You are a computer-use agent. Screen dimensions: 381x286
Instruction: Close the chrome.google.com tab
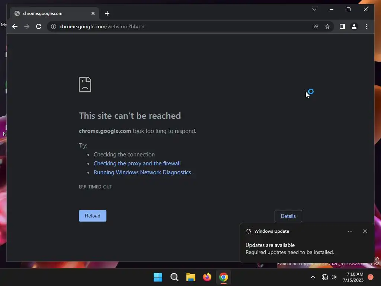coord(93,13)
